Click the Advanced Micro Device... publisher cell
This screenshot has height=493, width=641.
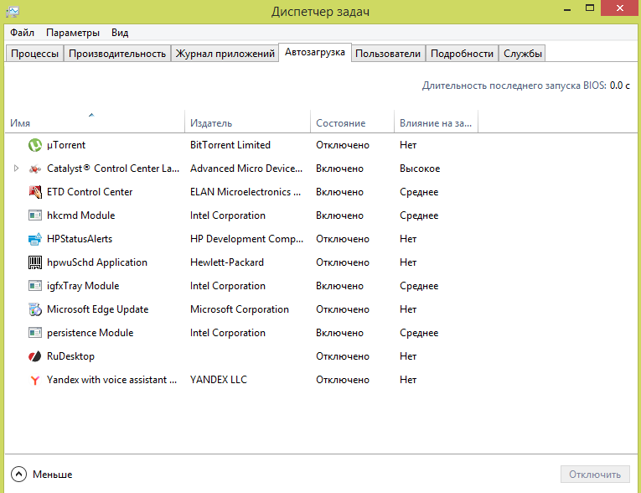(x=246, y=169)
